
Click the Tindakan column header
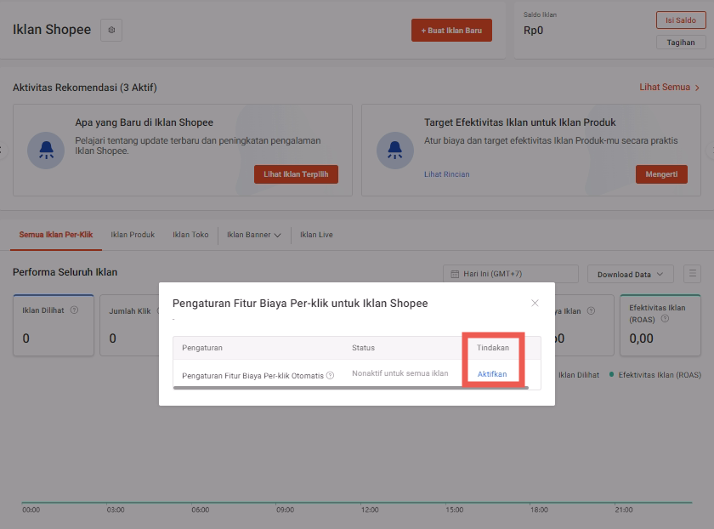pyautogui.click(x=493, y=348)
